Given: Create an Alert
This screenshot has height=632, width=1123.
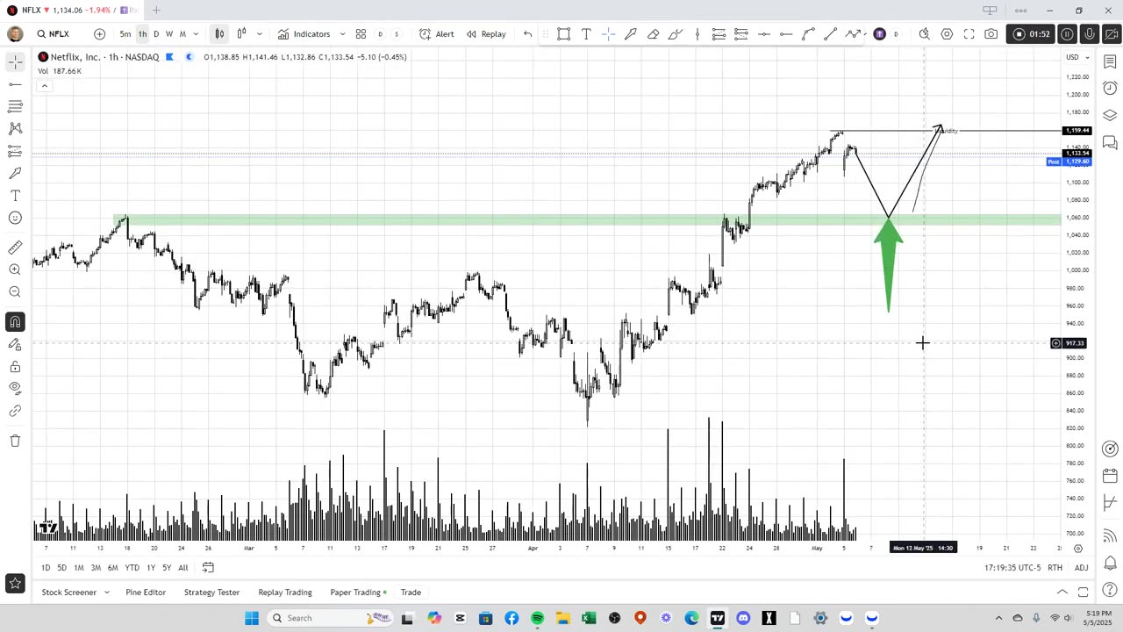Looking at the screenshot, I should pos(436,34).
